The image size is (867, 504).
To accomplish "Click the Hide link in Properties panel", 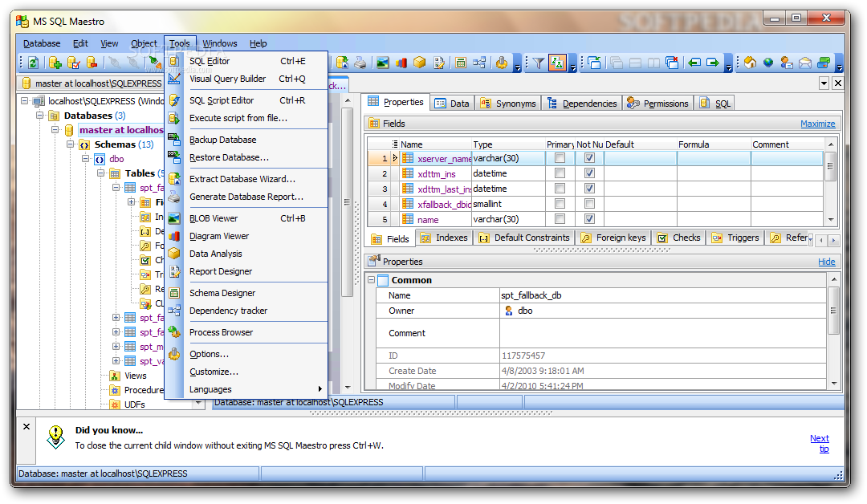I will (827, 262).
